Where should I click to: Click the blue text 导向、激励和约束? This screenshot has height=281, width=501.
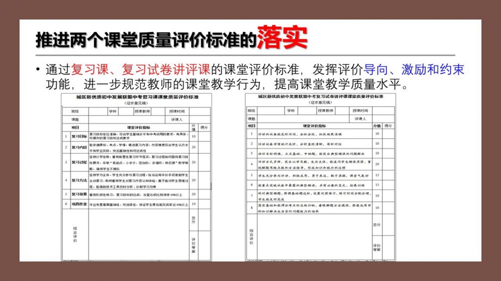click(x=414, y=69)
